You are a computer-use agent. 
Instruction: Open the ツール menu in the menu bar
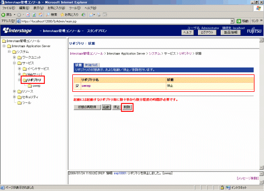point(75,8)
